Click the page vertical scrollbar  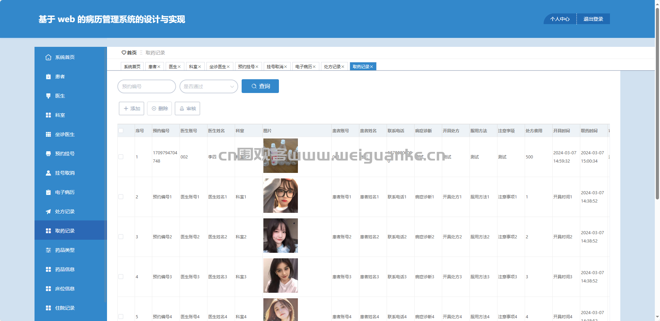click(x=657, y=103)
